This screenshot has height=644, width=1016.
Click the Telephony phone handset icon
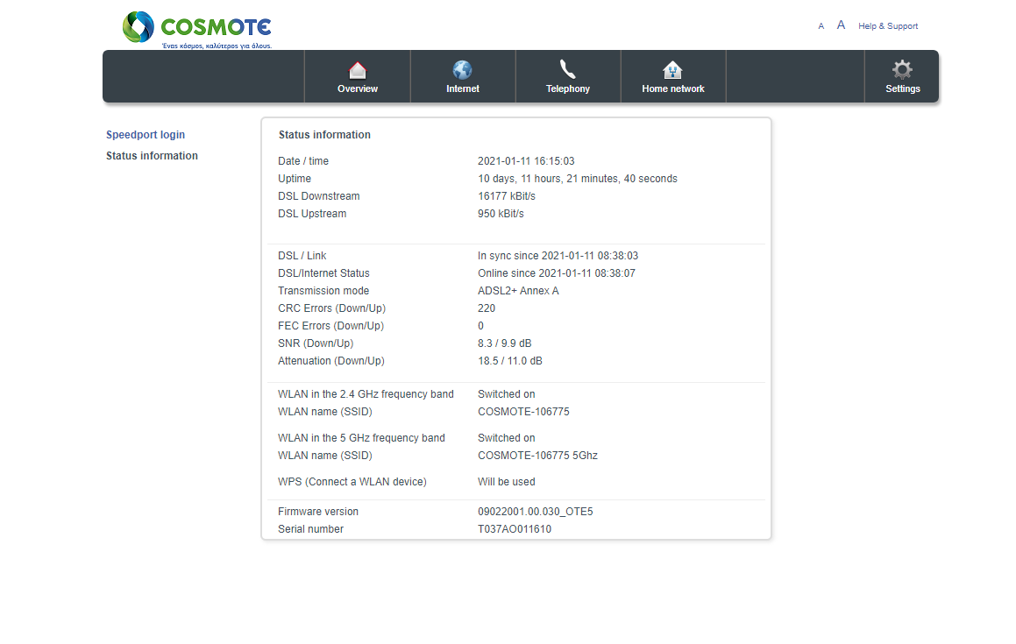pyautogui.click(x=568, y=69)
